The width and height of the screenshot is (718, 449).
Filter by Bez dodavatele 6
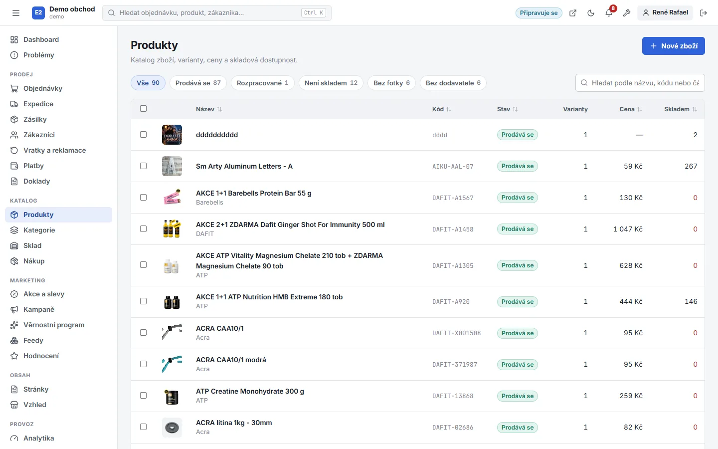pos(453,83)
